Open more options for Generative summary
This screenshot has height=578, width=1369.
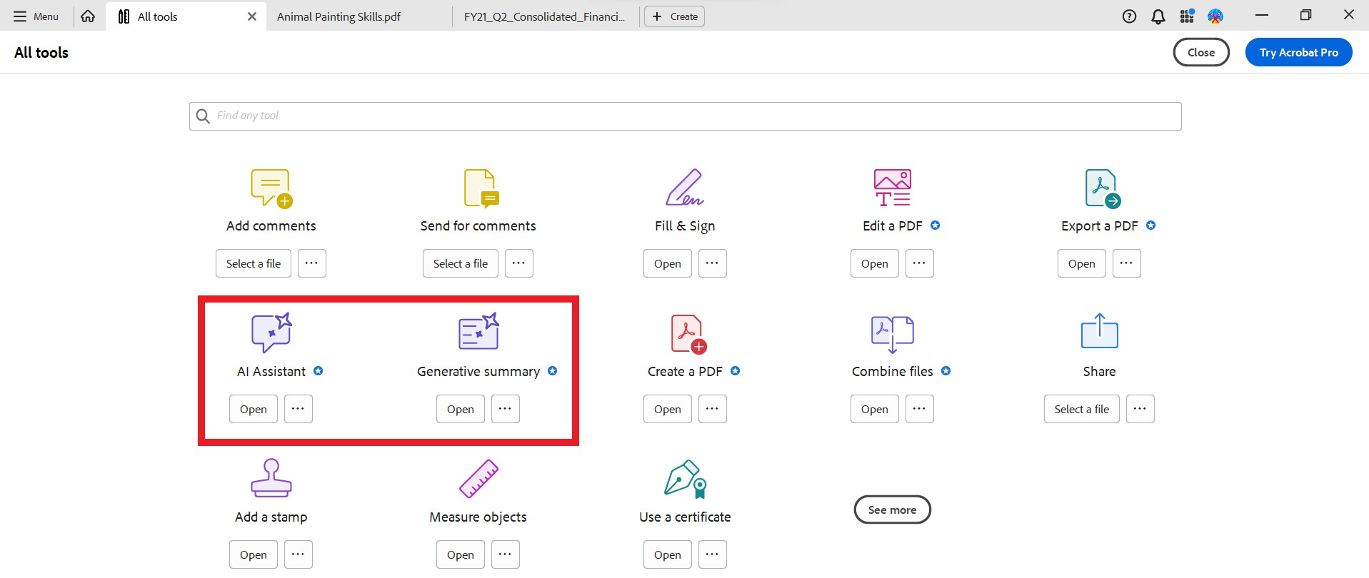(506, 409)
